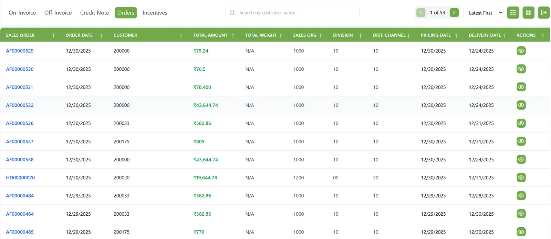Open the filter settings icon
Viewport: 551px width, 239px height.
(513, 13)
